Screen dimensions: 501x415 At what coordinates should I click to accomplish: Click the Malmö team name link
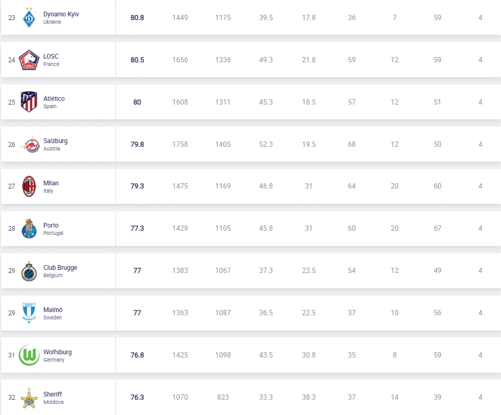click(x=53, y=310)
